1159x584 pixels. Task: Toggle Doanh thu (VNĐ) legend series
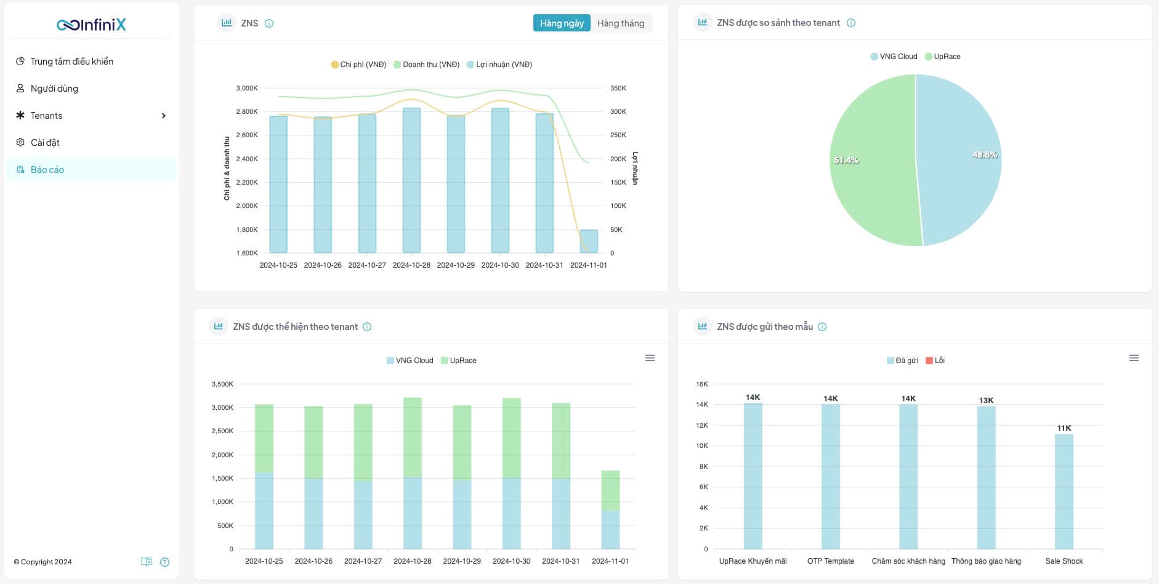coord(427,65)
